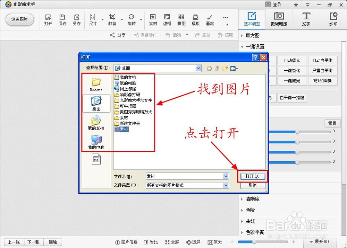The width and height of the screenshot is (347, 248).
Task: Open the 模板 (Template) tool icon
Action: click(195, 20)
